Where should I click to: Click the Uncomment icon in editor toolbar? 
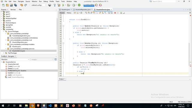(x=124, y=13)
